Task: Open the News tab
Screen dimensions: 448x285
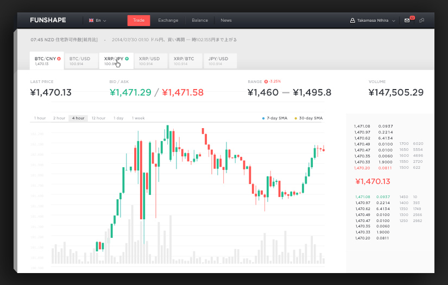Action: point(226,20)
